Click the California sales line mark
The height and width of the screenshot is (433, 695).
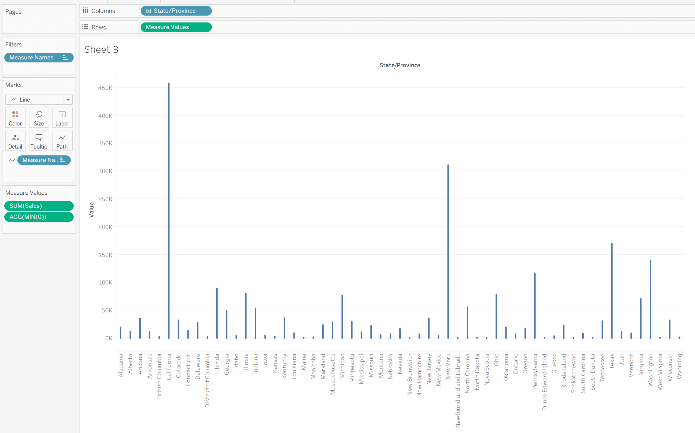(169, 200)
